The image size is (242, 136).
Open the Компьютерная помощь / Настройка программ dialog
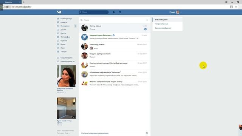pyautogui.click(x=115, y=65)
